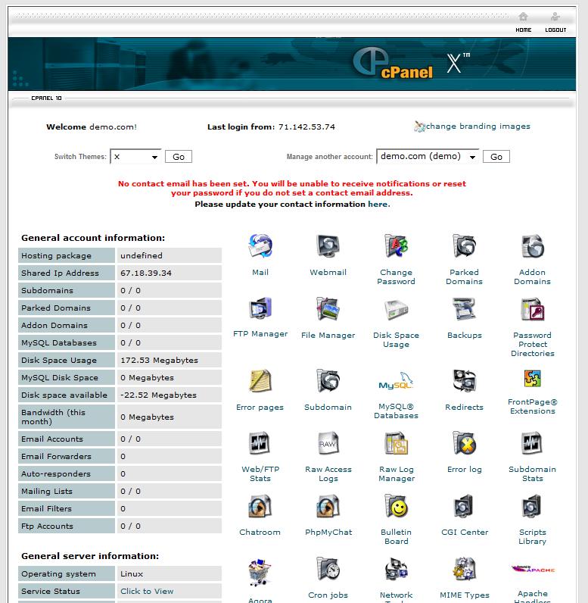Open the Disk Space Usage icon

(x=396, y=309)
